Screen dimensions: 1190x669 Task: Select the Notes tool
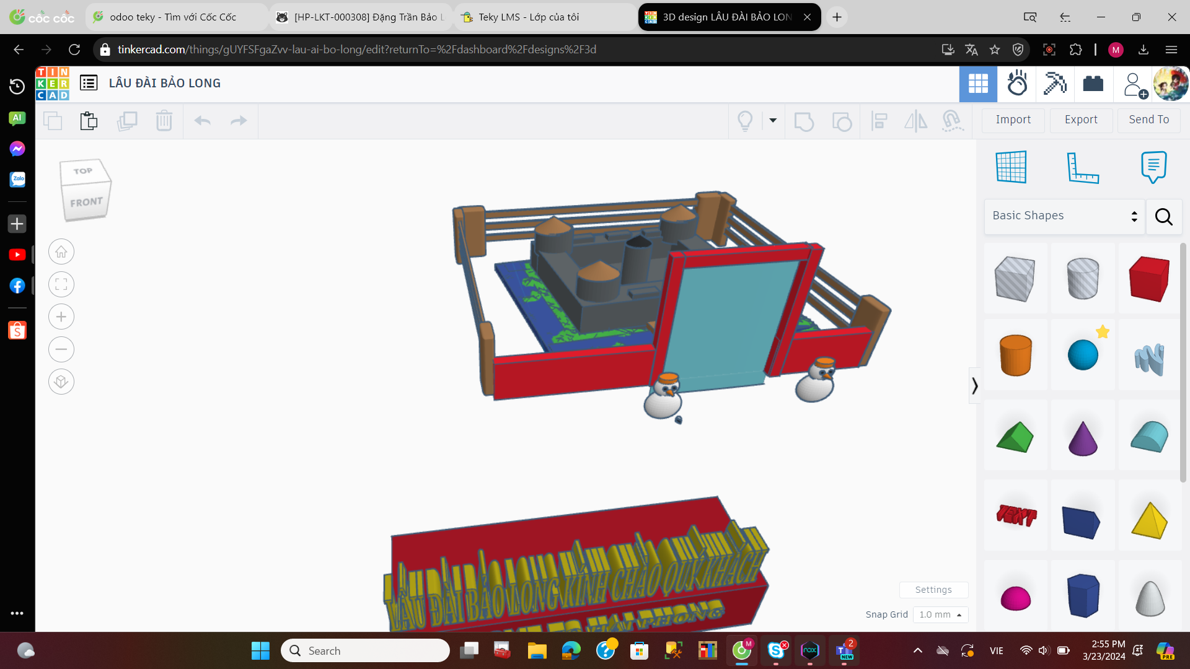tap(1153, 167)
